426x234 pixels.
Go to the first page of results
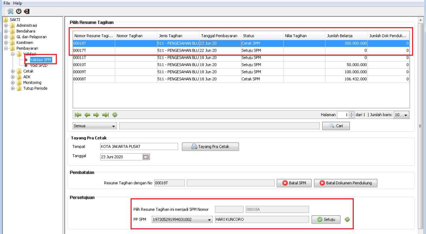tap(78, 115)
